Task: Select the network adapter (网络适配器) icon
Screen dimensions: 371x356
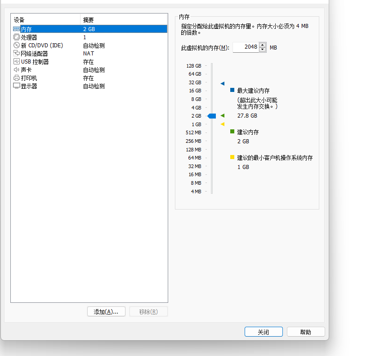Action: click(17, 53)
